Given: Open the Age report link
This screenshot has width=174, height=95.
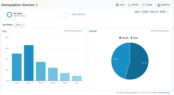Looking at the screenshot, I should coord(5,31).
